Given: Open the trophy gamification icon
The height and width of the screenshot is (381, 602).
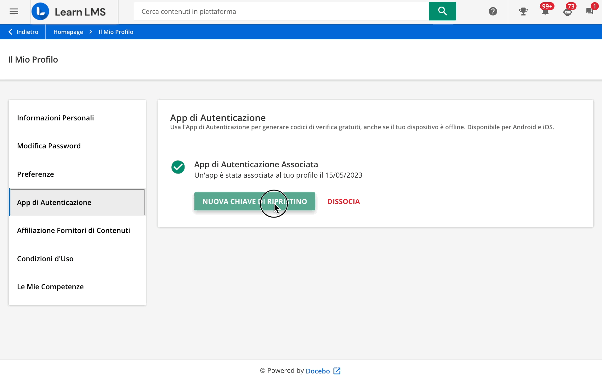Looking at the screenshot, I should coord(523,12).
